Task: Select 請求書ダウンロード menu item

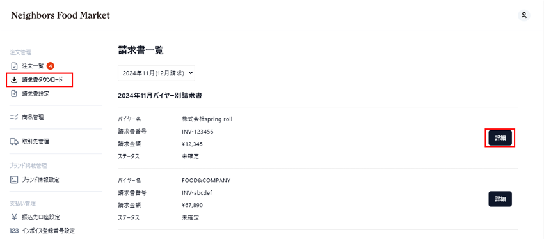Action: 39,80
